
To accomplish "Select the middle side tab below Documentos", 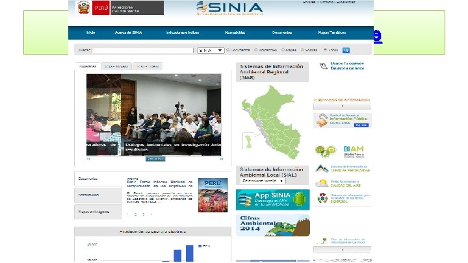I will pos(98,195).
